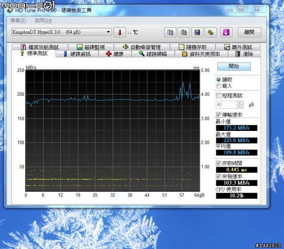This screenshot has width=284, height=249.
Task: Click the access time value 0.445 ms
Action: [x=237, y=170]
